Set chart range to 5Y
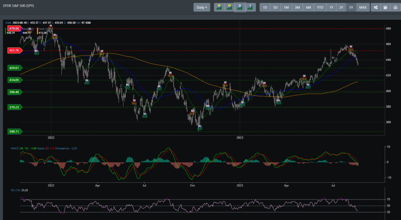401x220 pixels. 351,8
